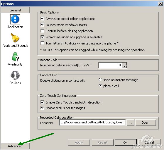
Task: Click the recorded calls Location field
Action: (x=92, y=123)
